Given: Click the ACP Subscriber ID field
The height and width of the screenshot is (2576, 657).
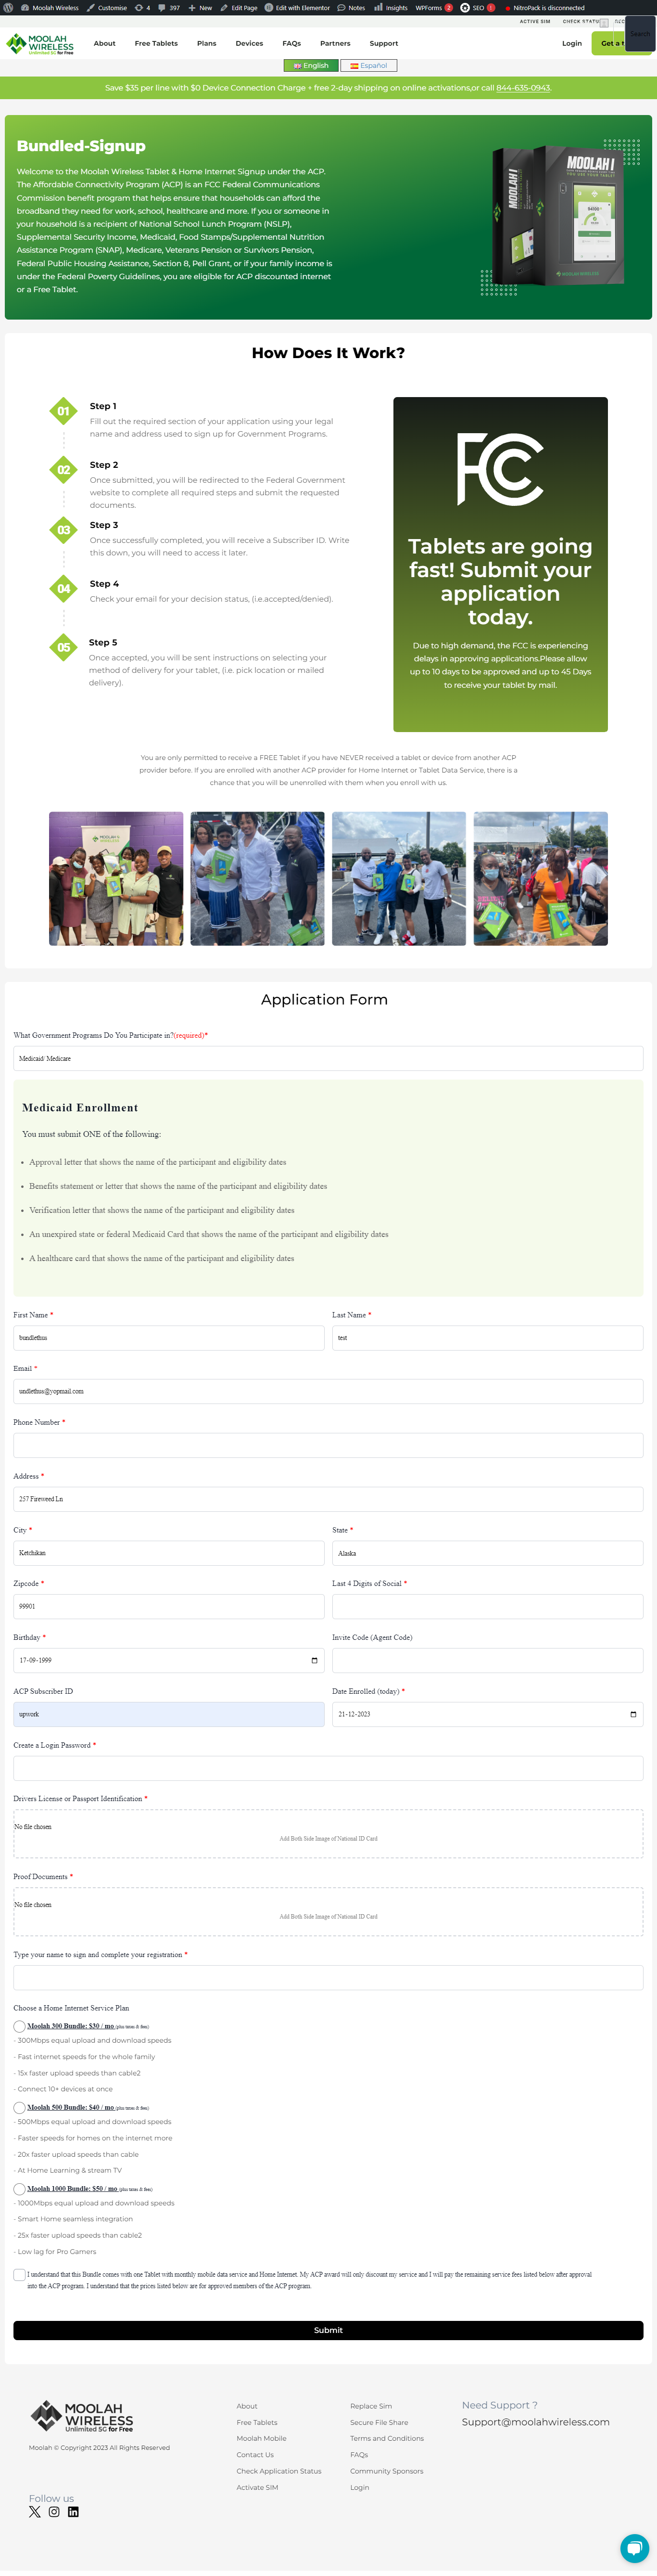Looking at the screenshot, I should 169,1714.
